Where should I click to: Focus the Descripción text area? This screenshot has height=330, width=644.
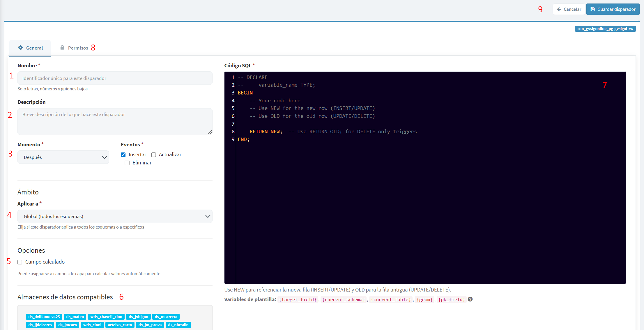[x=115, y=122]
